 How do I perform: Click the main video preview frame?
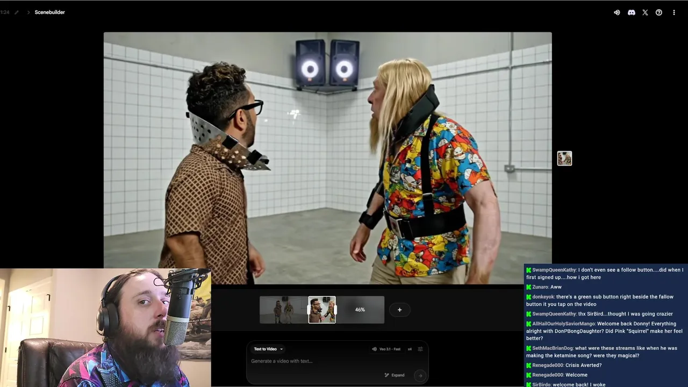point(327,158)
